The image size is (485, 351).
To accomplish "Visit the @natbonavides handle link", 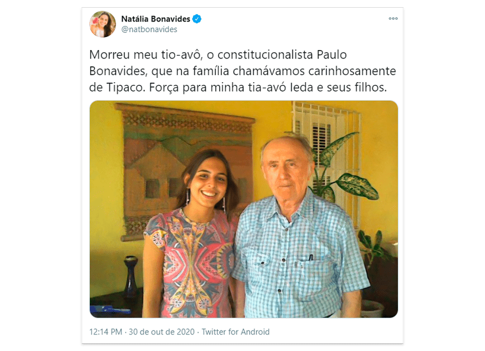I will (x=149, y=29).
